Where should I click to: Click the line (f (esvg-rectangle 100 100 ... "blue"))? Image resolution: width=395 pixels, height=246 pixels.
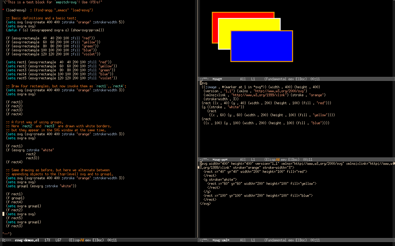pyautogui.click(x=52, y=50)
